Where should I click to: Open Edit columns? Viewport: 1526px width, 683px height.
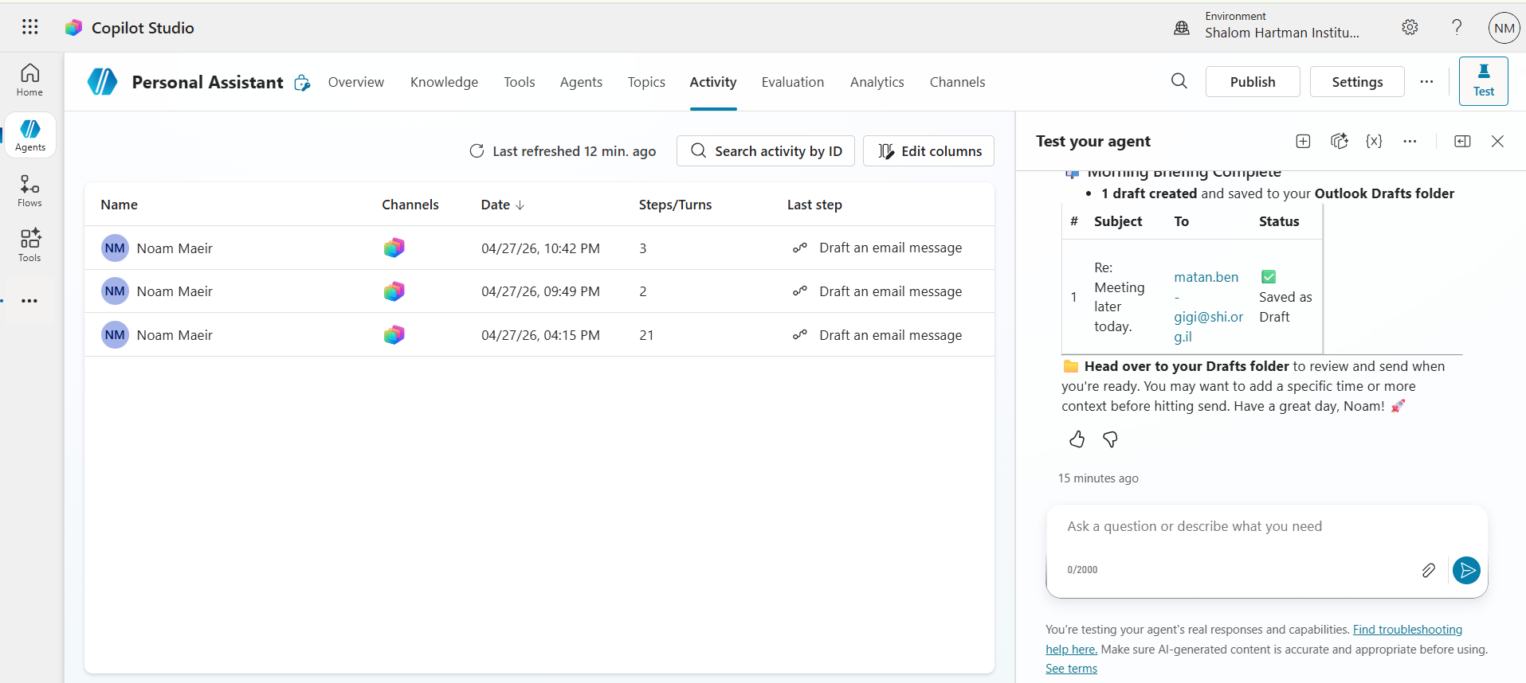[x=928, y=150]
